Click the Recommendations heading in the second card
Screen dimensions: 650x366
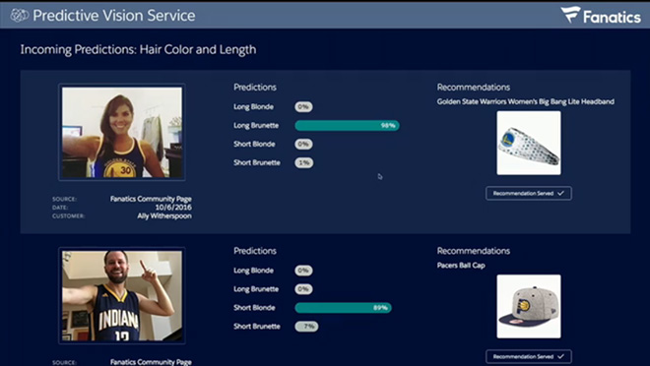474,251
